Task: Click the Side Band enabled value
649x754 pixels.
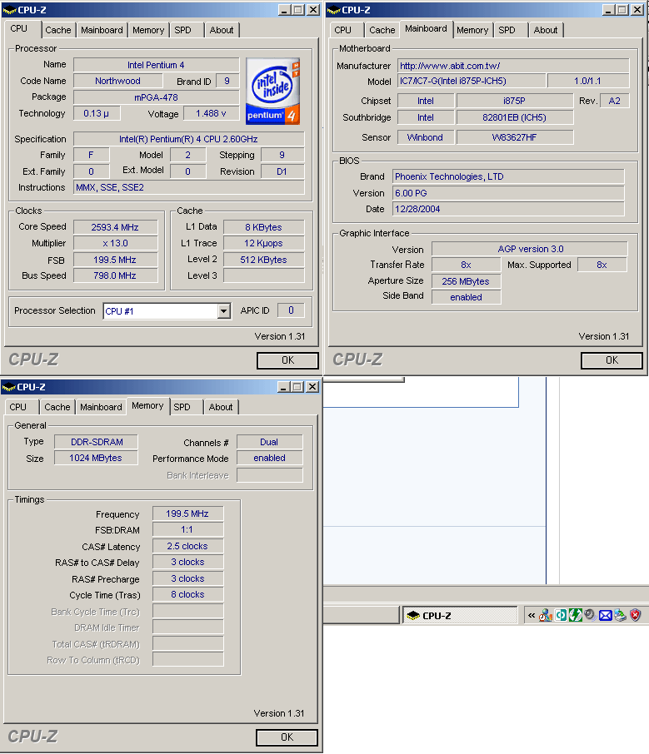Action: (x=466, y=297)
